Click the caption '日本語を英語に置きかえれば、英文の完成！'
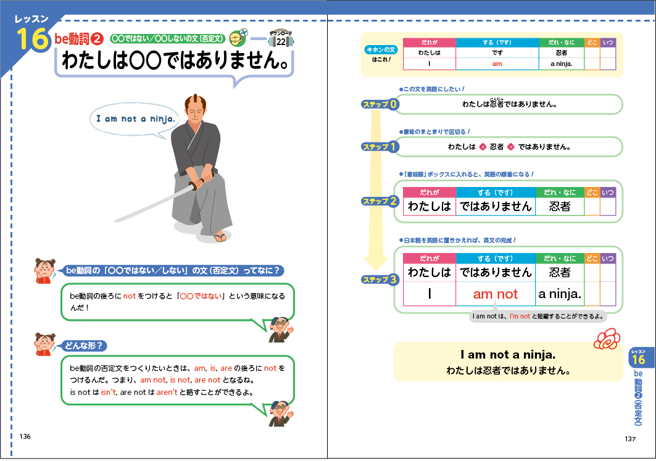The image size is (656, 461). (x=457, y=241)
